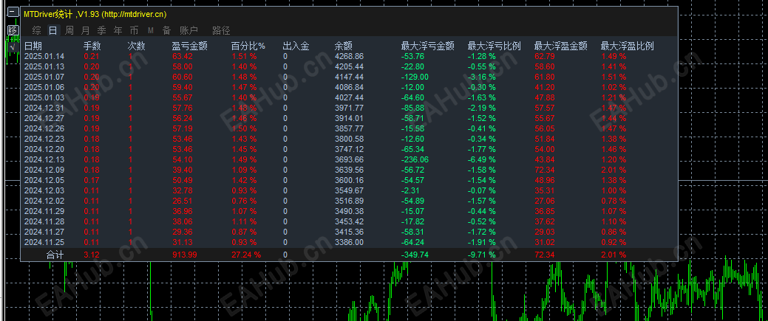Select the 2024.12.02 date cell

[x=44, y=201]
